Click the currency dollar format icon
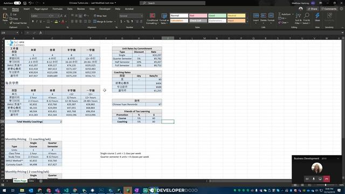The width and height of the screenshot is (345, 194). pos(121,22)
